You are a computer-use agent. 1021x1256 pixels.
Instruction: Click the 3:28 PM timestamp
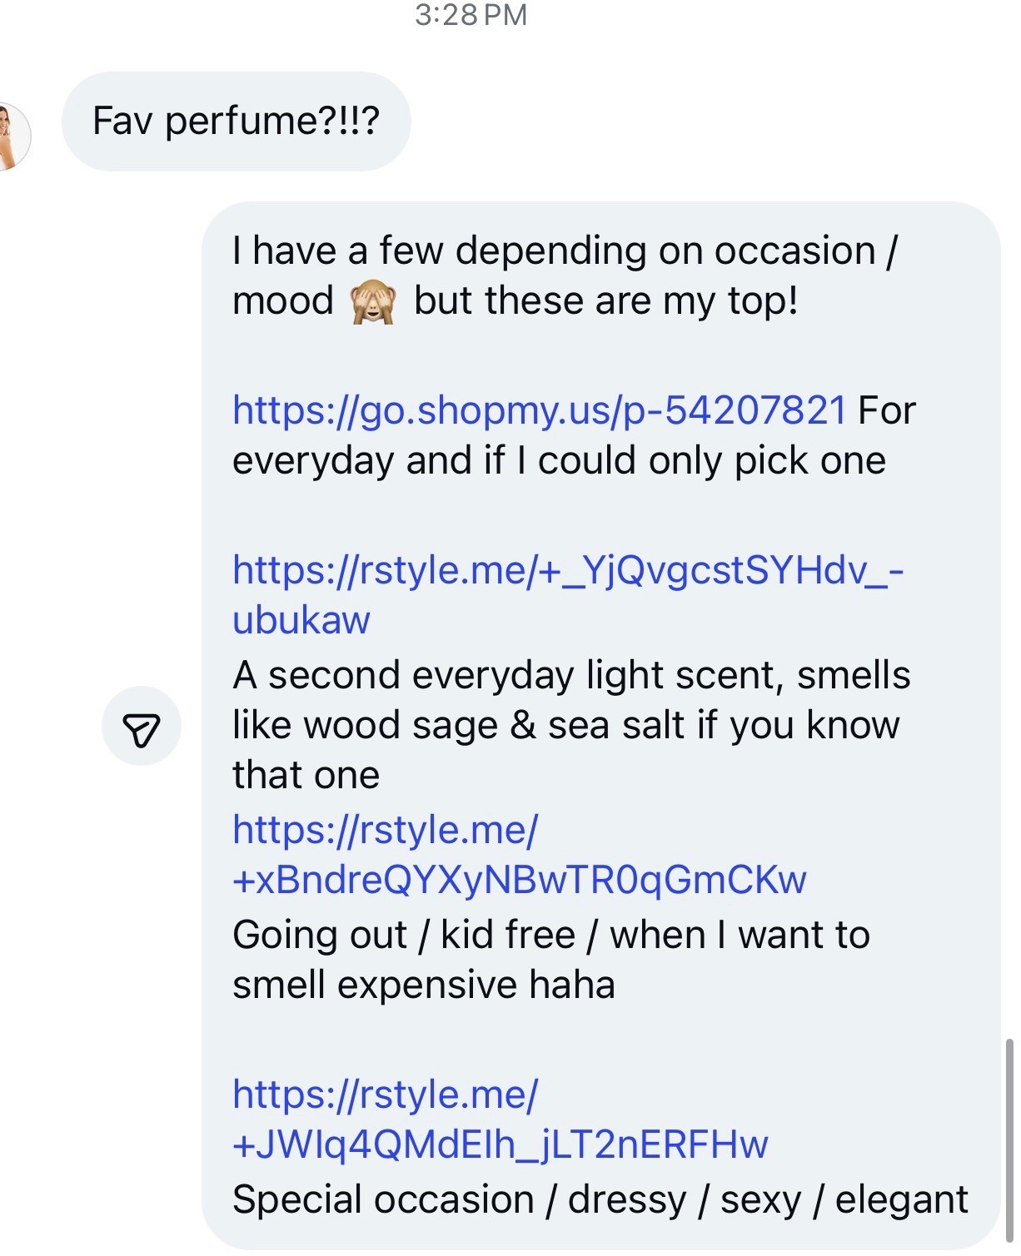coord(471,15)
